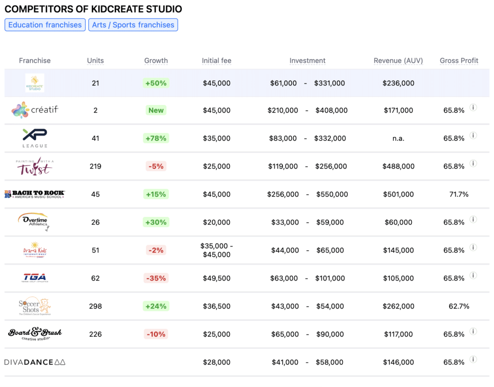
Task: Click the -2% growth badge
Action: coord(156,250)
